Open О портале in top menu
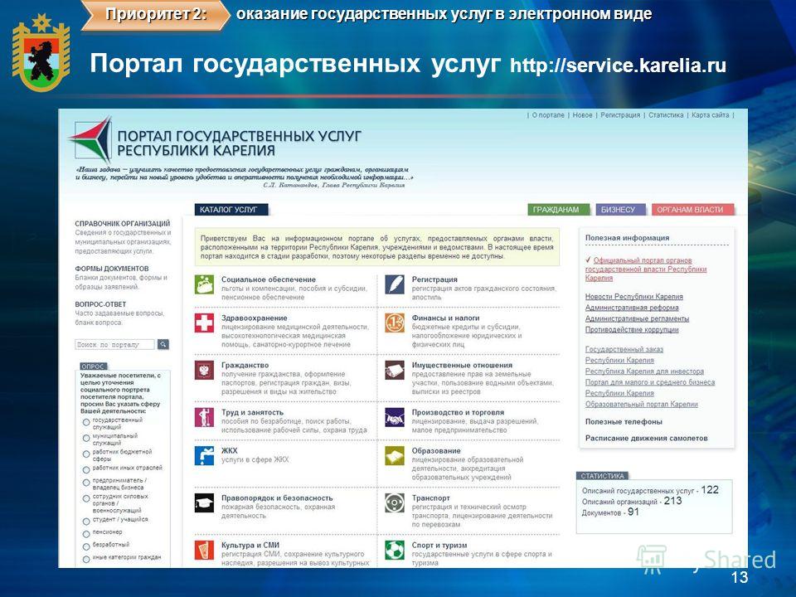 (x=548, y=115)
